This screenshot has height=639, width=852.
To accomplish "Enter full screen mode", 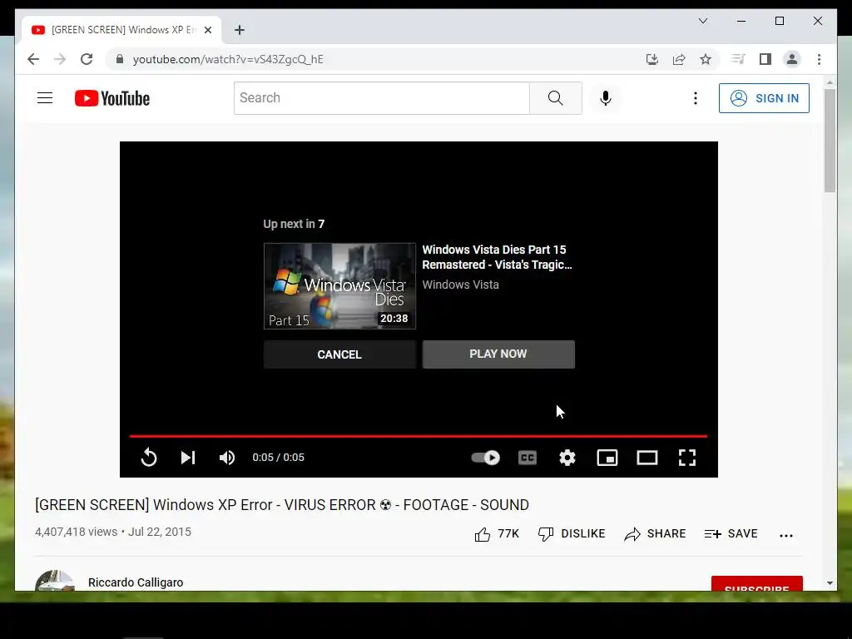I will point(687,458).
